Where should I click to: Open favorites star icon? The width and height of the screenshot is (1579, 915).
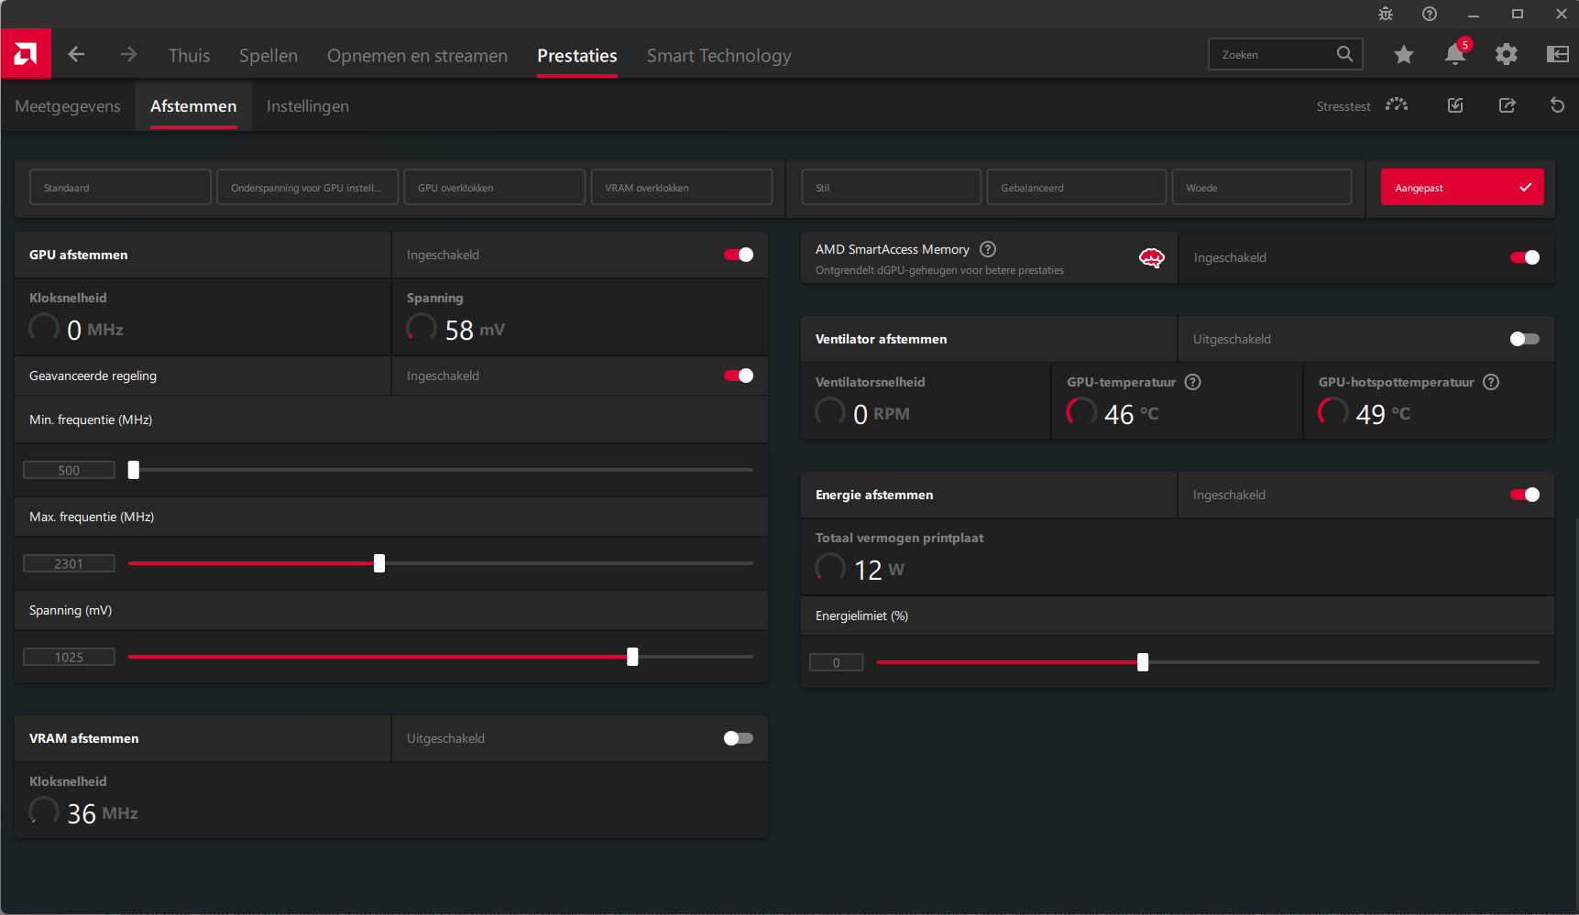(x=1403, y=55)
